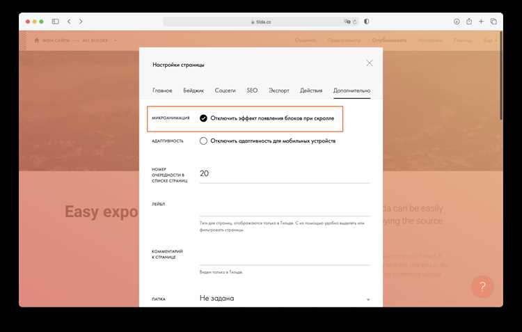Click the Комментарий к странице input field
The height and width of the screenshot is (332, 522).
click(x=285, y=257)
